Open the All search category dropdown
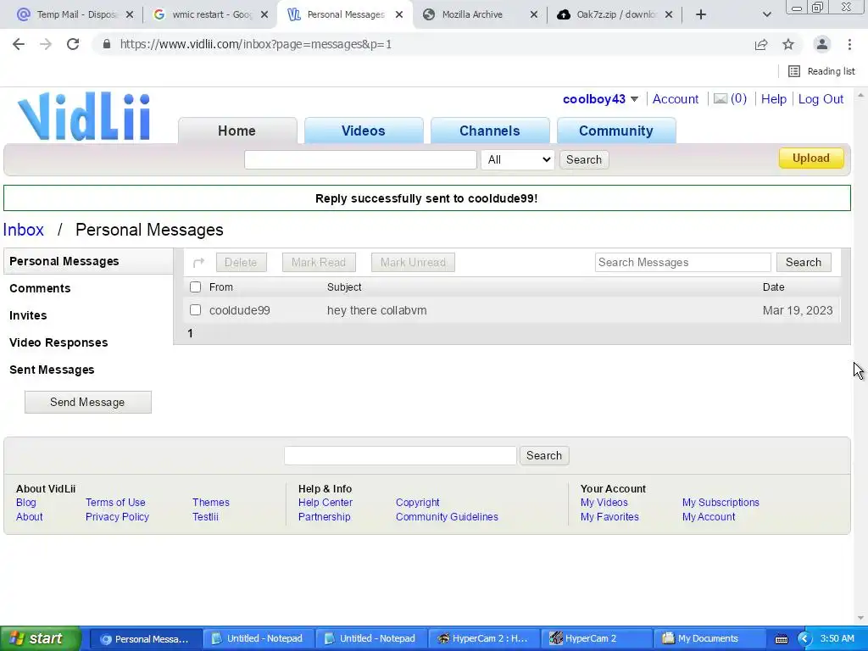This screenshot has width=868, height=651. [x=517, y=159]
